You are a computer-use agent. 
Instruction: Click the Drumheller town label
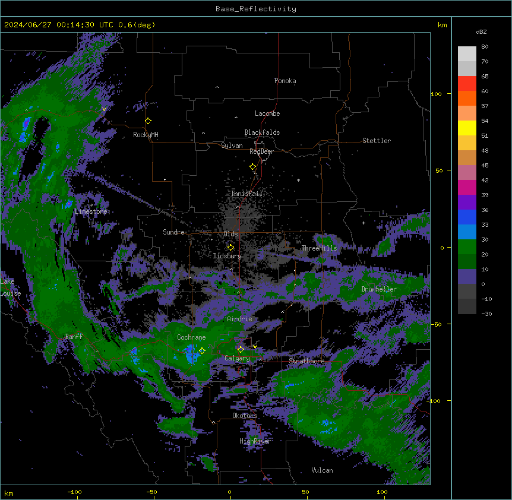tap(379, 289)
